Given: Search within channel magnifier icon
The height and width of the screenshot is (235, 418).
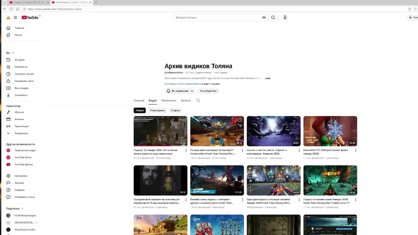Looking at the screenshot, I should [x=198, y=101].
